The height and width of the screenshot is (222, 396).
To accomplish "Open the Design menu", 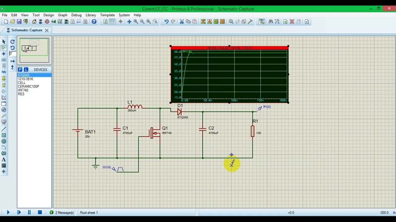I will click(x=49, y=15).
